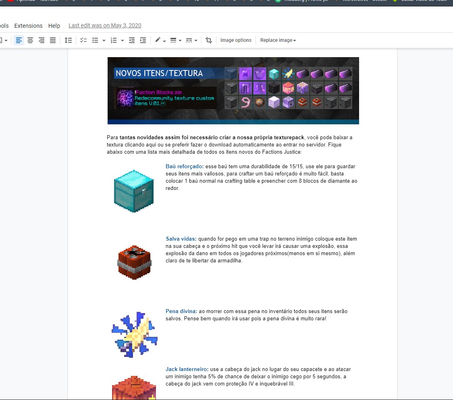Expand border weight dropdown arrow
The height and width of the screenshot is (400, 453).
180,41
